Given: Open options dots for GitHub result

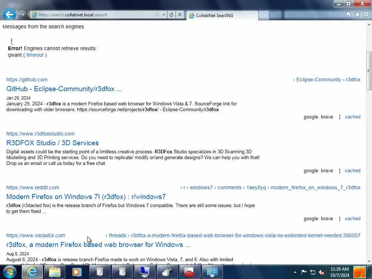Looking at the screenshot, I should [340, 117].
